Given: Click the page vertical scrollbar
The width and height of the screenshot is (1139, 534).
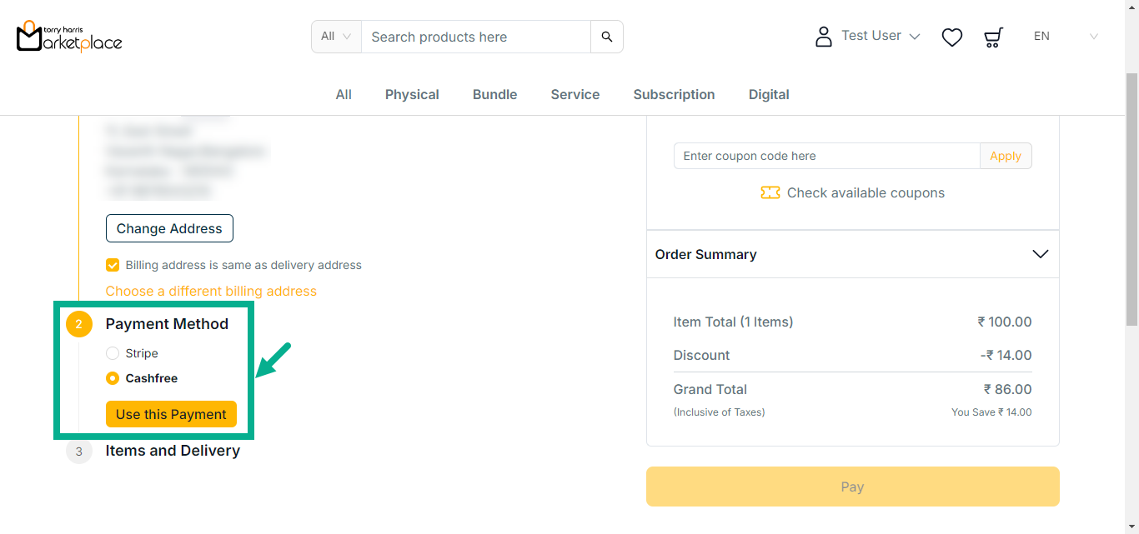Looking at the screenshot, I should 1131,200.
